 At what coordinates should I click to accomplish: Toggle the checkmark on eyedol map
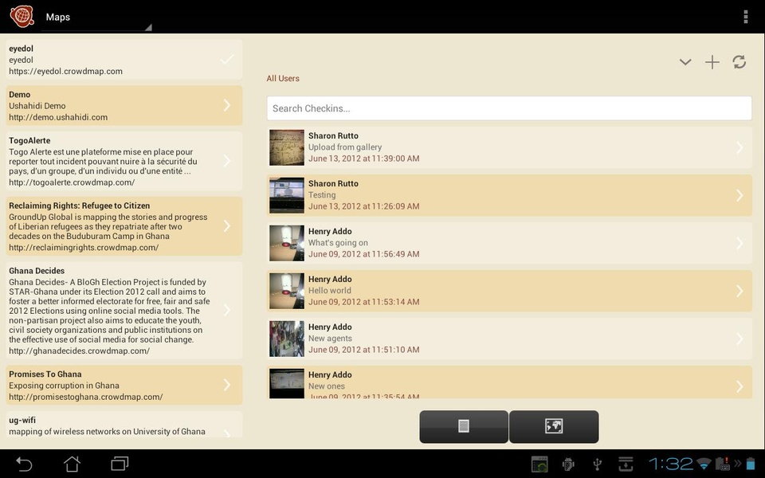227,60
